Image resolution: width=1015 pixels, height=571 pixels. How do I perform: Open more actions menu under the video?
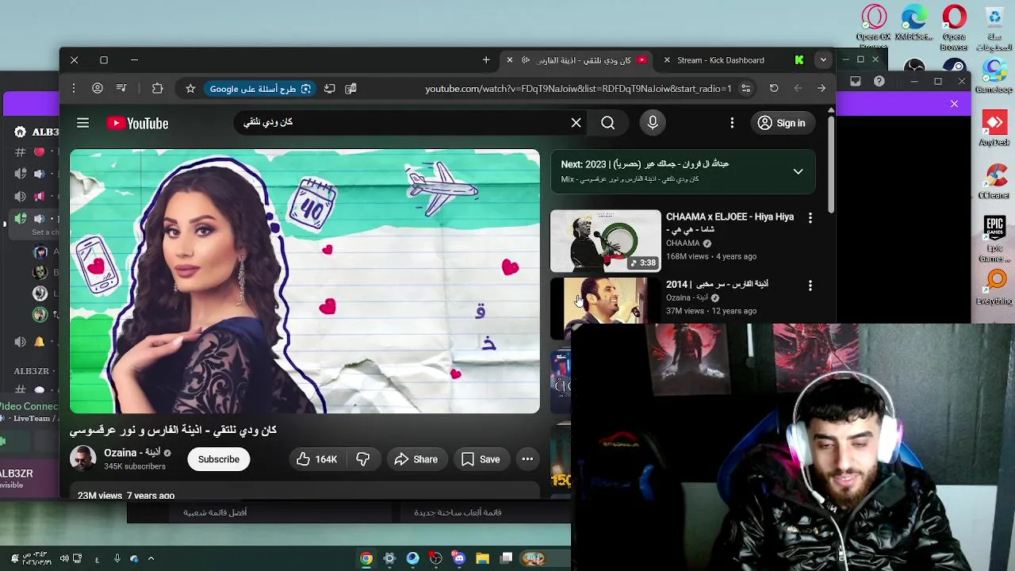point(527,459)
